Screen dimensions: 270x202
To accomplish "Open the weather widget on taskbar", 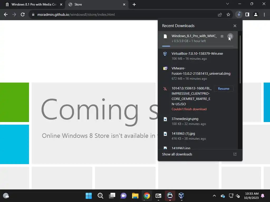I will pyautogui.click(x=6, y=196).
